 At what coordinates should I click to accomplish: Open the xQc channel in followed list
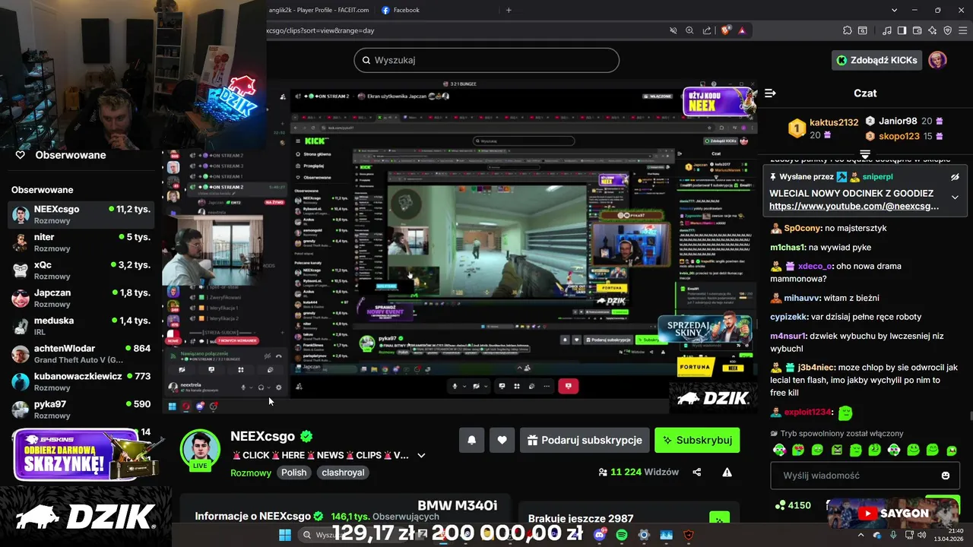(81, 270)
